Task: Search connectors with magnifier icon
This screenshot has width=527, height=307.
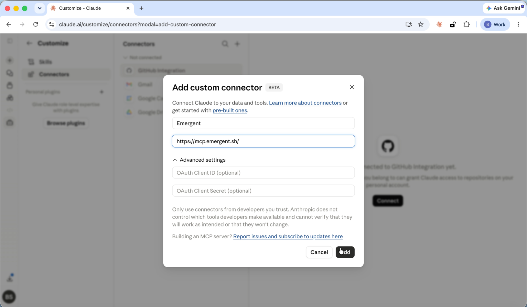Action: point(225,44)
